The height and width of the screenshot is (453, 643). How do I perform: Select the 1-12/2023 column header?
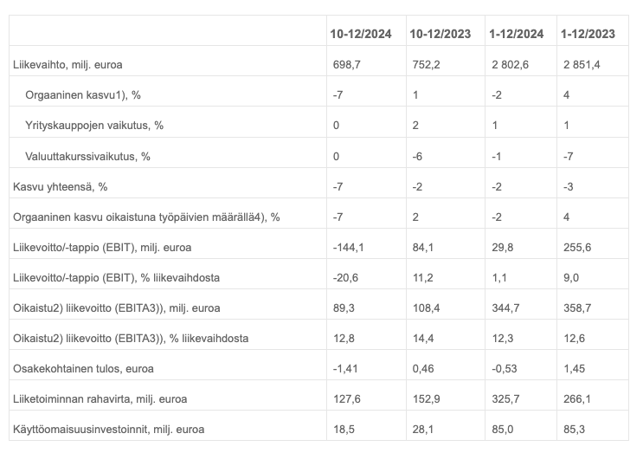588,34
